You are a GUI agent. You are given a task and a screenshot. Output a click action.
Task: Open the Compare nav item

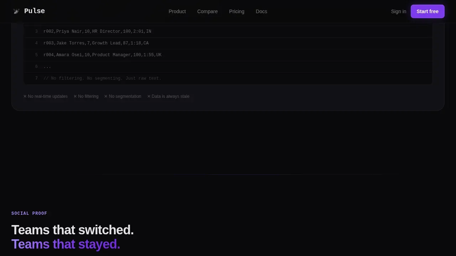tap(207, 11)
